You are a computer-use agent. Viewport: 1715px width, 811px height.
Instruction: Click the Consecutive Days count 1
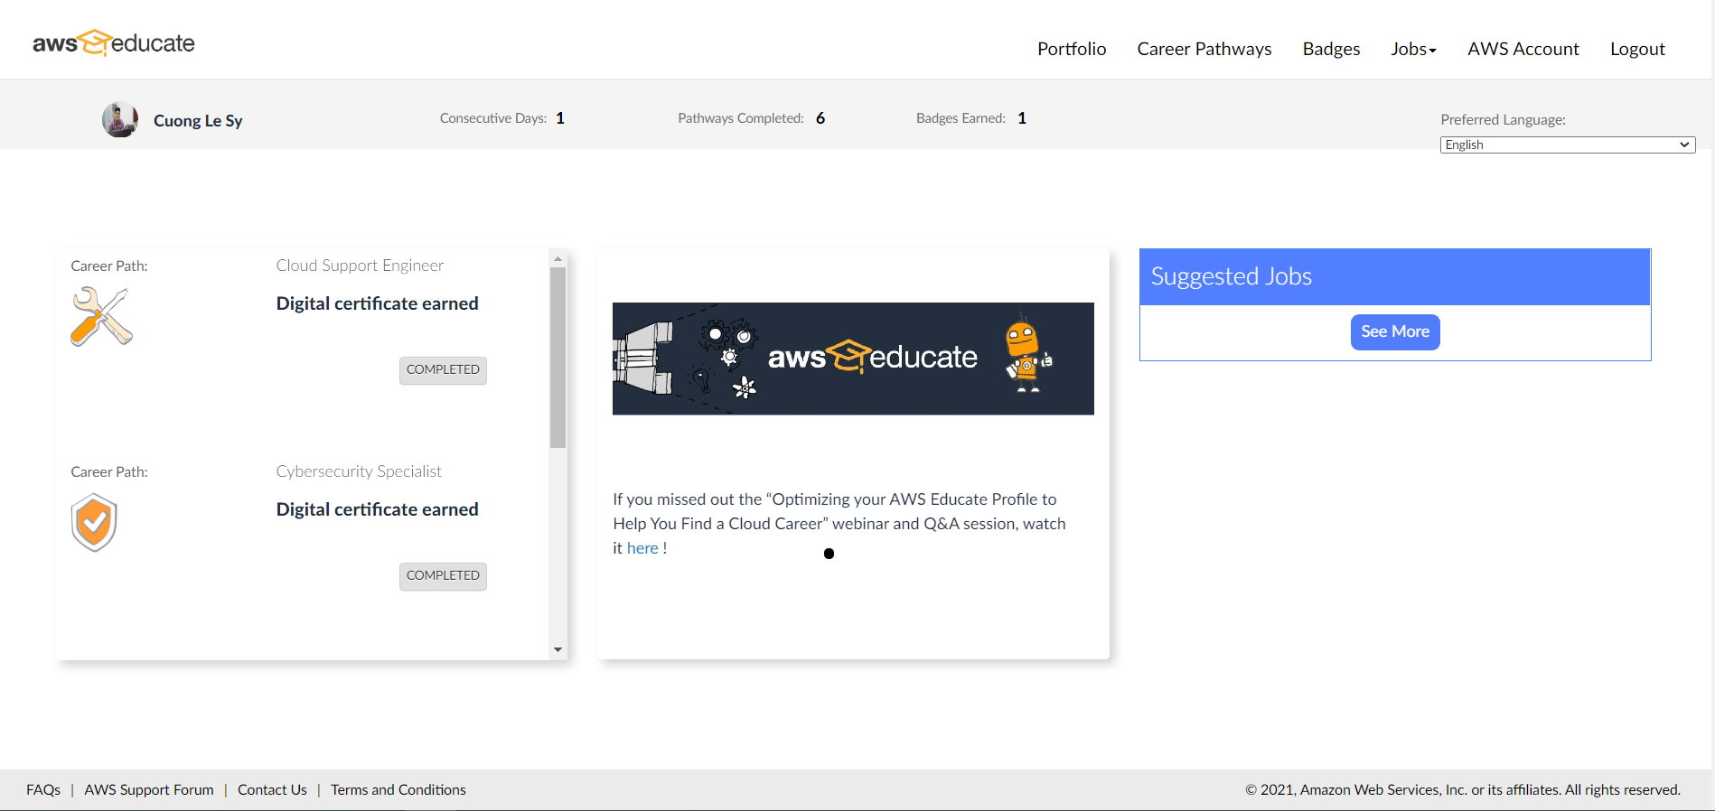pyautogui.click(x=560, y=118)
